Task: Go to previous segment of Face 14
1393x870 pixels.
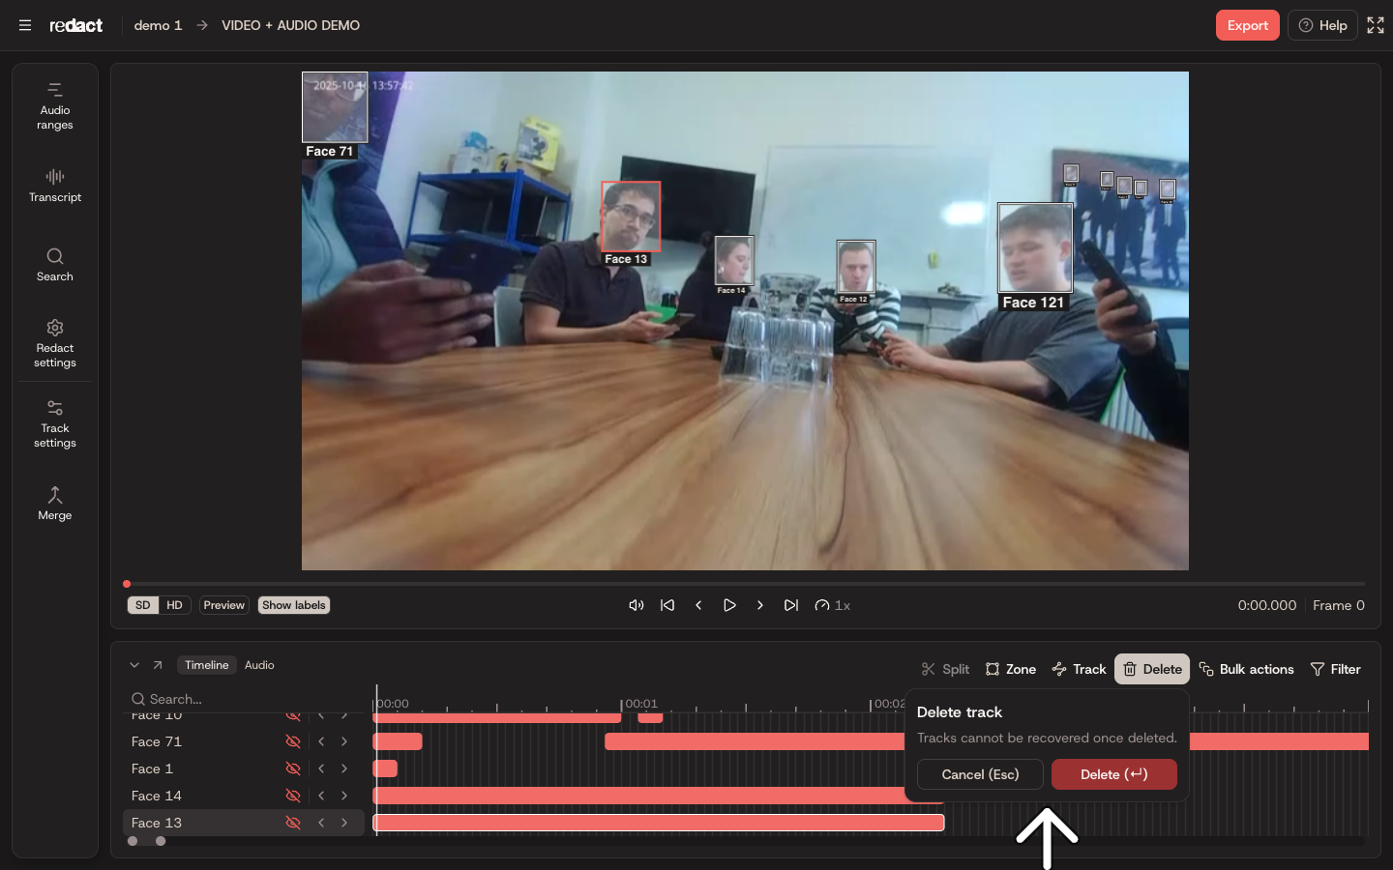Action: [321, 796]
